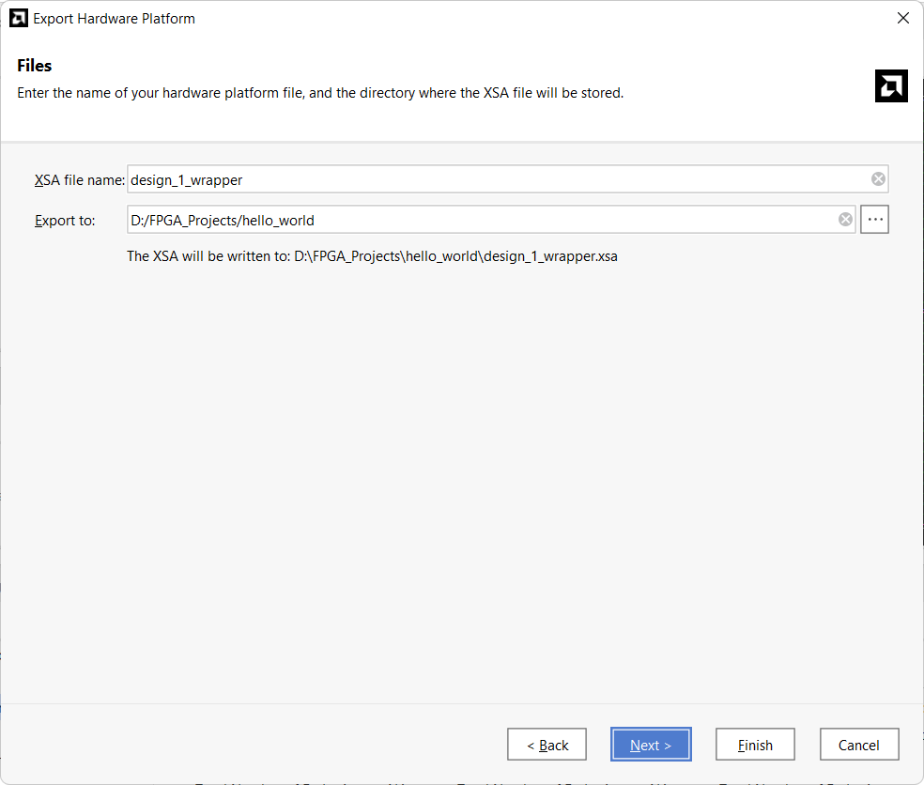Open the directory browse ellipsis button
Image resolution: width=924 pixels, height=785 pixels.
coord(874,220)
